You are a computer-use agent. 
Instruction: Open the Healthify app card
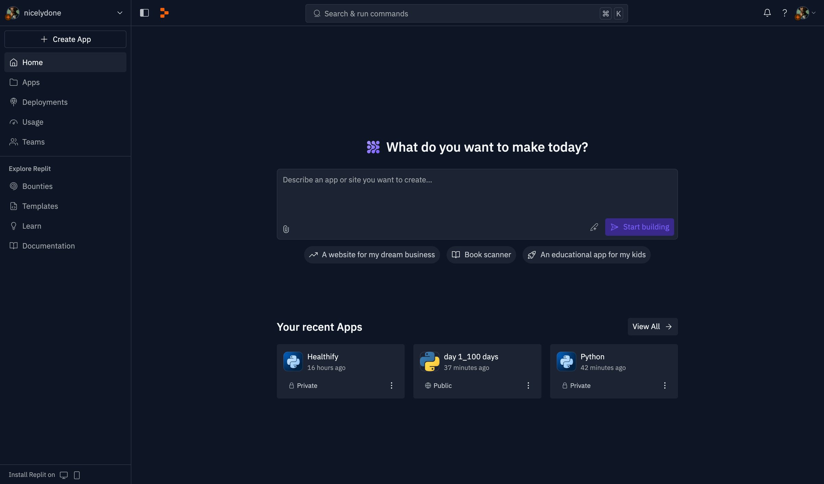(341, 371)
